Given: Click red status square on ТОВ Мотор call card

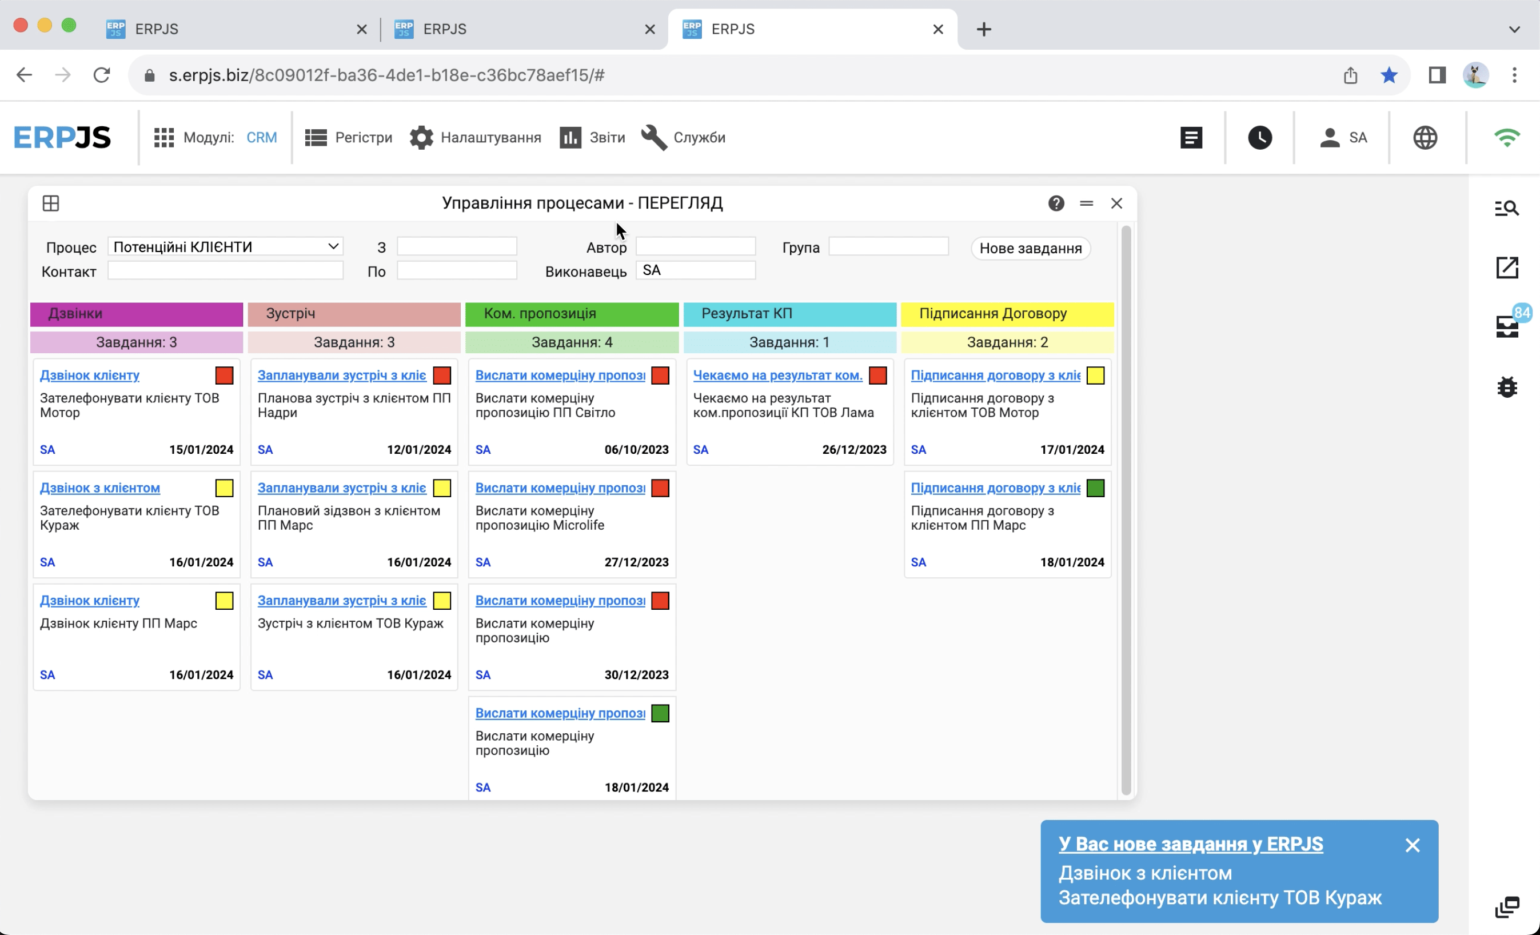Looking at the screenshot, I should tap(225, 375).
